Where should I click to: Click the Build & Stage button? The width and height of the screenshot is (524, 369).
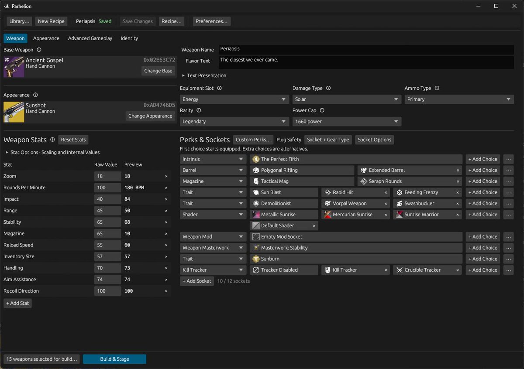[114, 359]
